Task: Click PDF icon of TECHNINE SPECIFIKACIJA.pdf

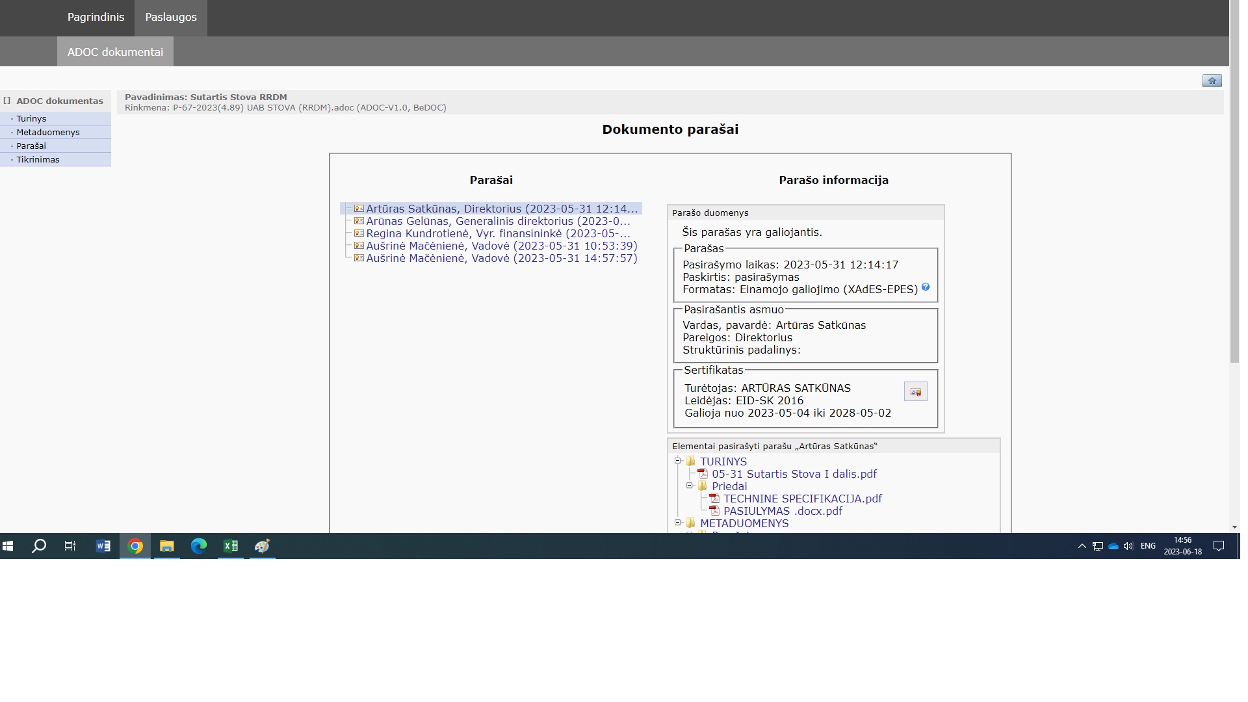Action: point(714,499)
